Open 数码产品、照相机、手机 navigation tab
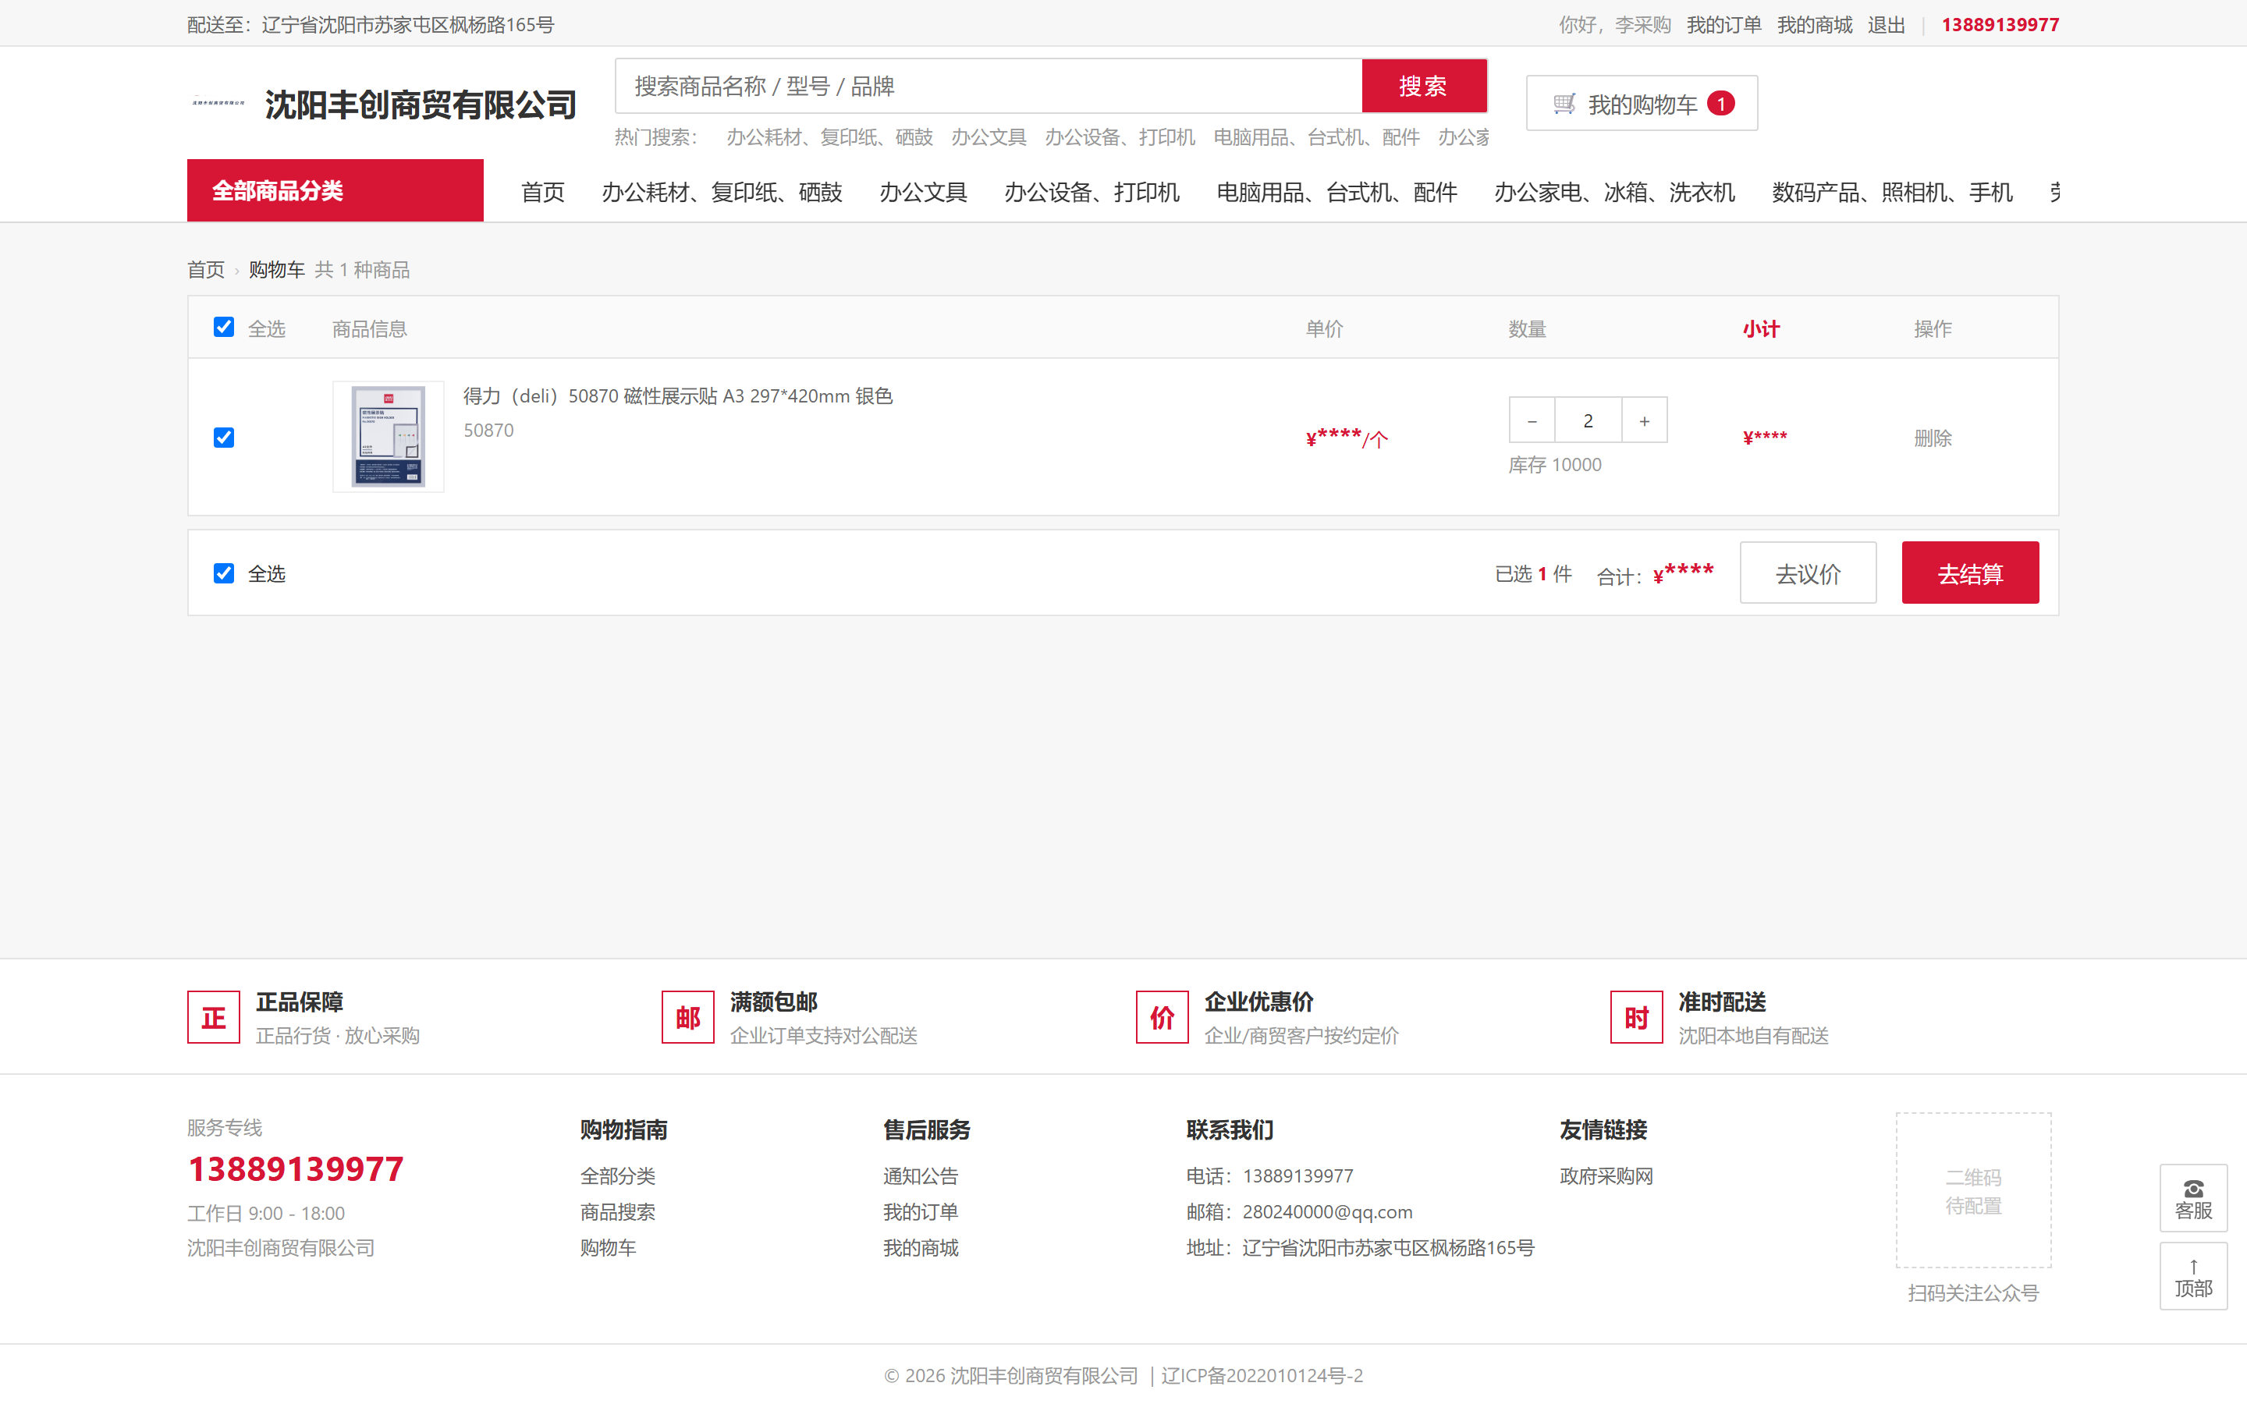The height and width of the screenshot is (1404, 2247). coord(1892,192)
